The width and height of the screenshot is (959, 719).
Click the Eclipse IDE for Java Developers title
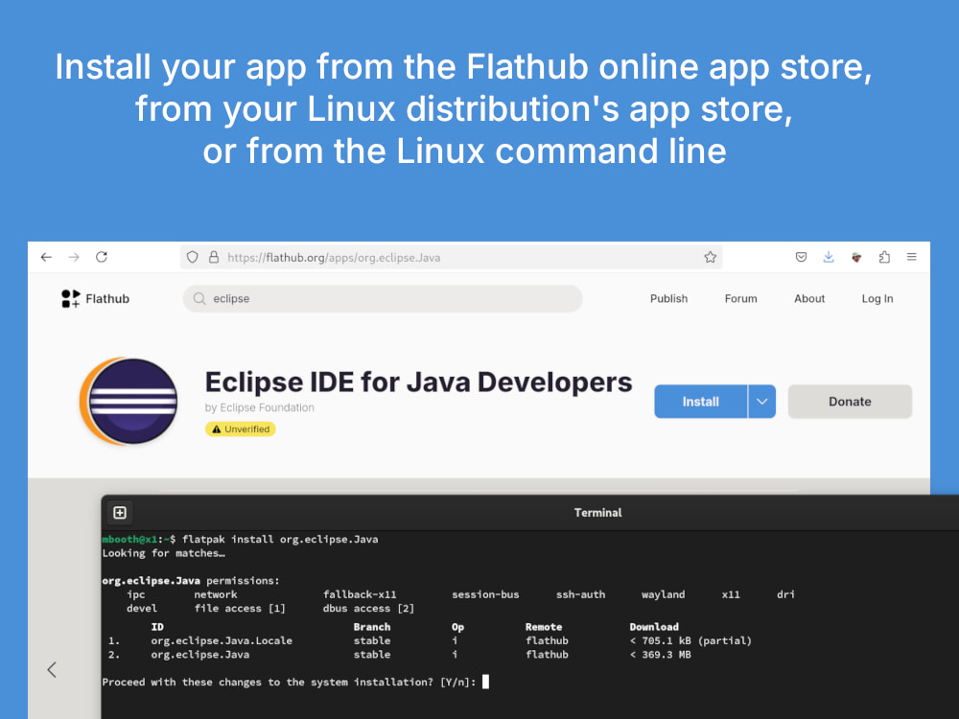point(418,383)
